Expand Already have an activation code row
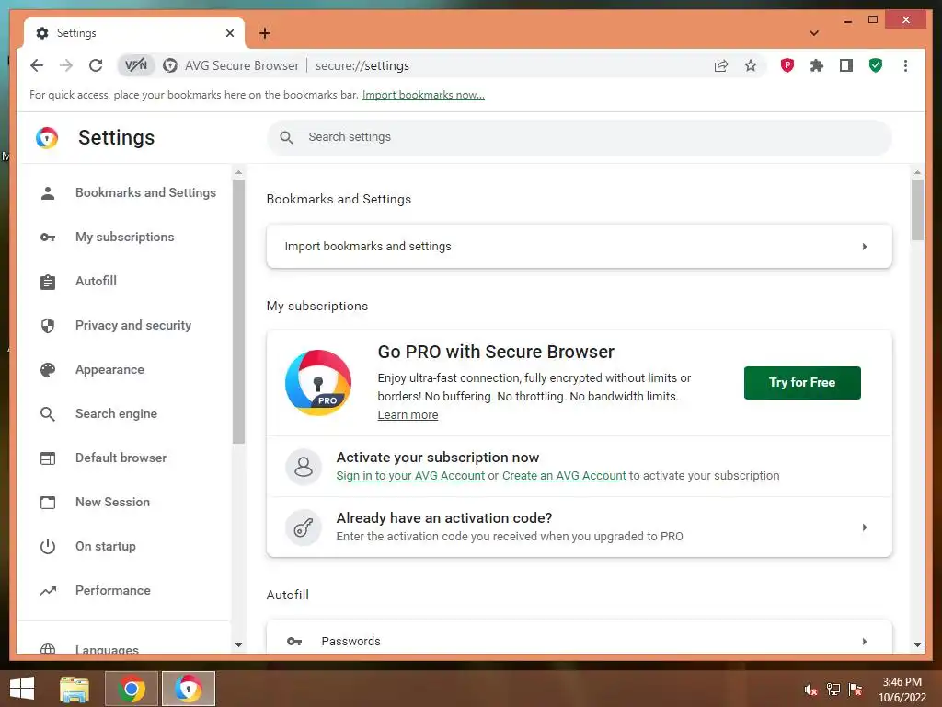The image size is (942, 707). [580, 527]
